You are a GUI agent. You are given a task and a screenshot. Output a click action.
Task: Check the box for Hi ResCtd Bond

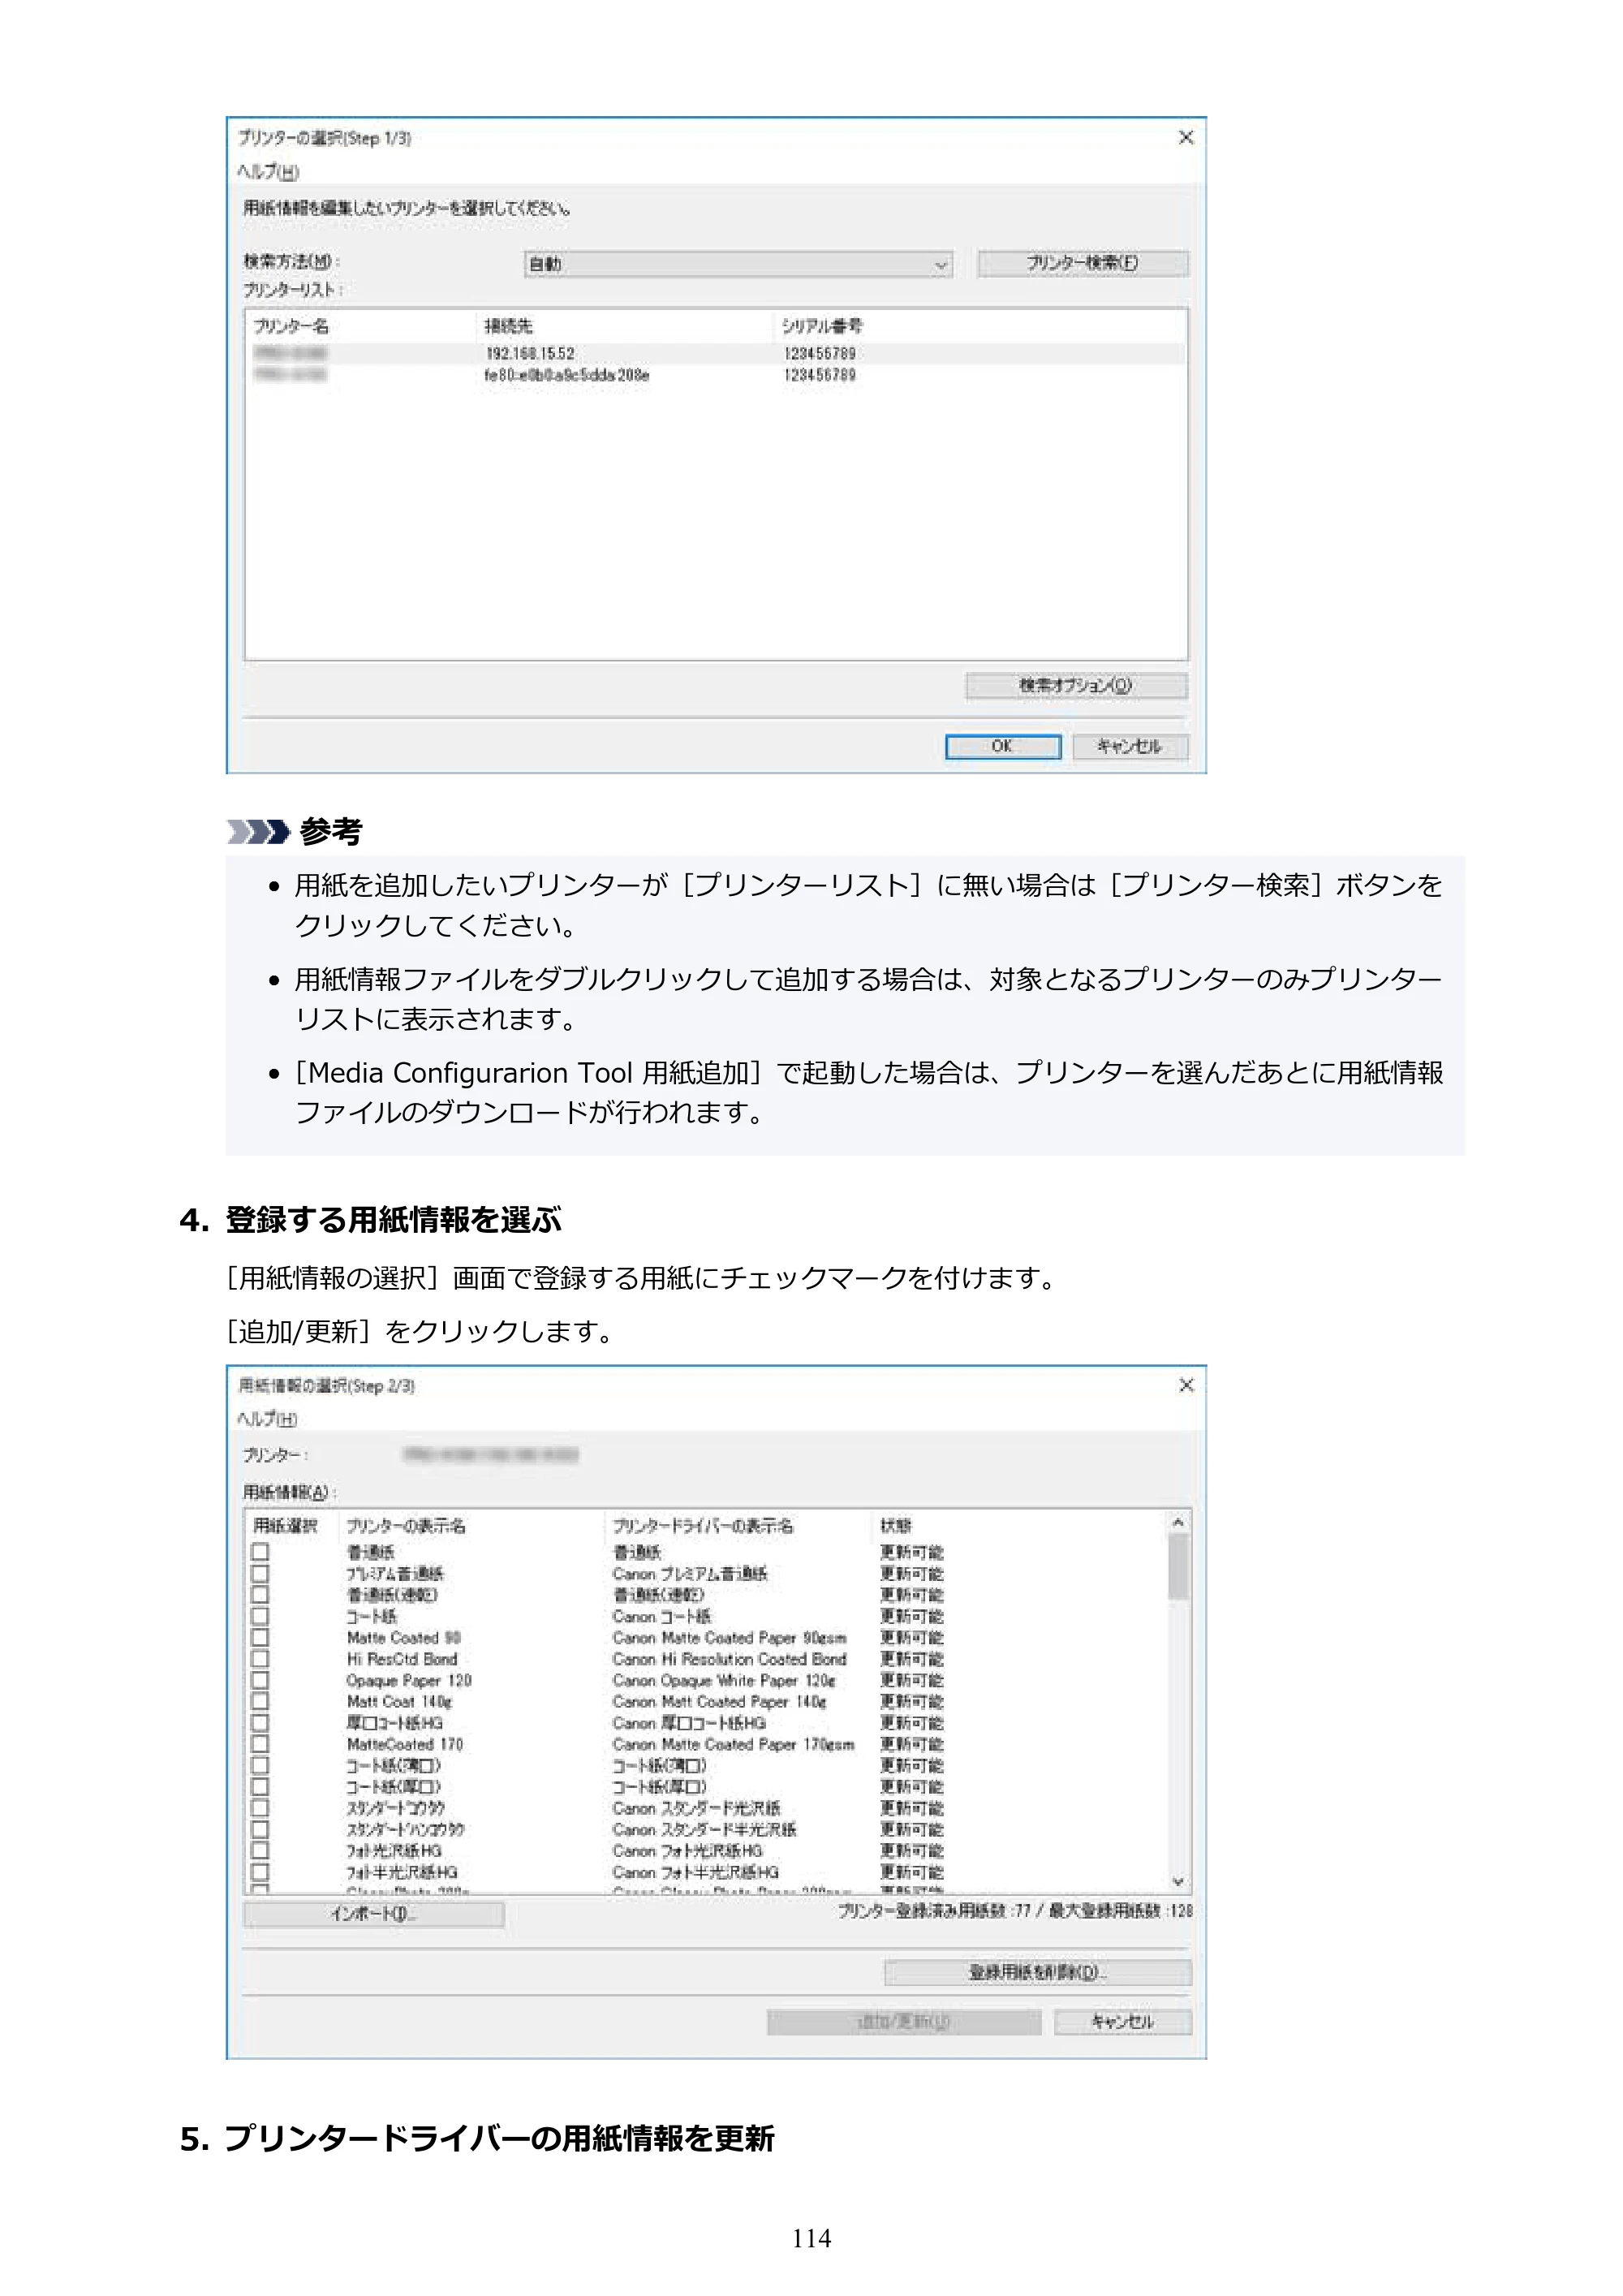tap(260, 1658)
